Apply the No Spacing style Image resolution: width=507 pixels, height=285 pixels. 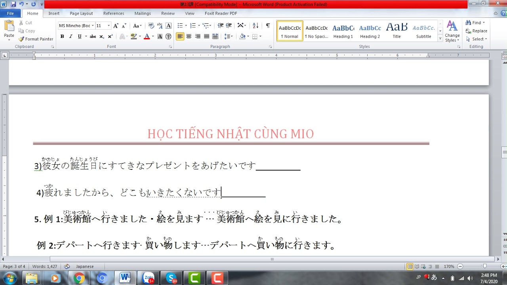coord(316,31)
